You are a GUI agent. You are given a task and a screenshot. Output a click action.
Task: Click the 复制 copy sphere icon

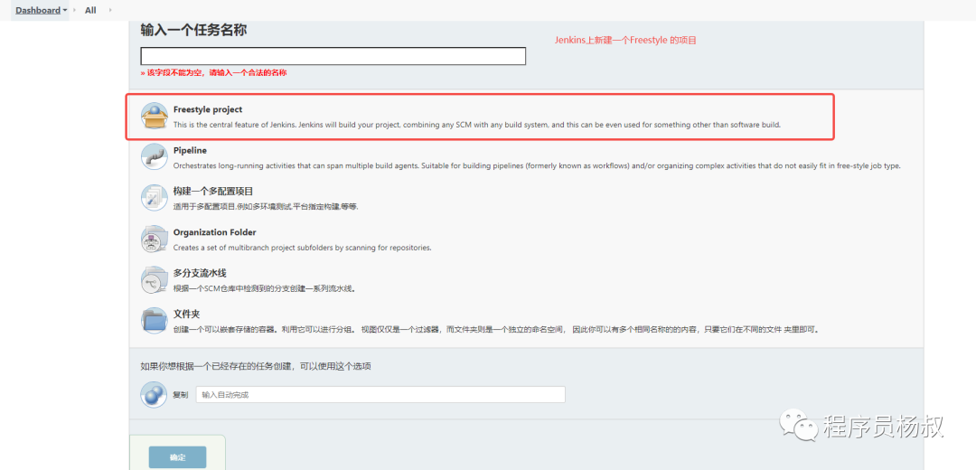(x=154, y=395)
